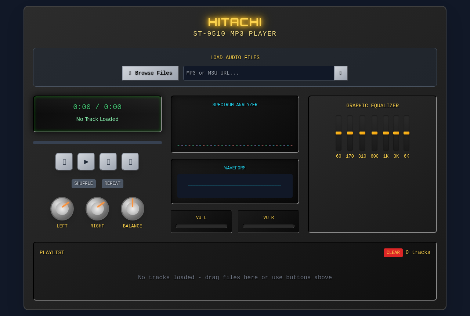The width and height of the screenshot is (470, 316).
Task: Click the 1K equalizer slider
Action: click(386, 133)
